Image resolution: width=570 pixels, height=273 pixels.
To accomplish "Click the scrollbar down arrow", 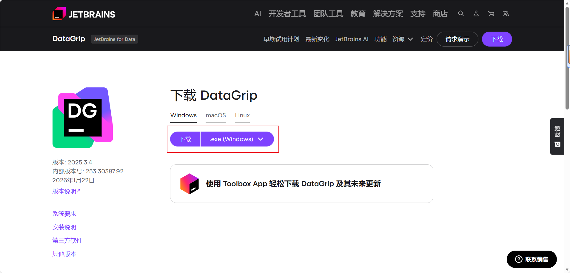I will 567,270.
